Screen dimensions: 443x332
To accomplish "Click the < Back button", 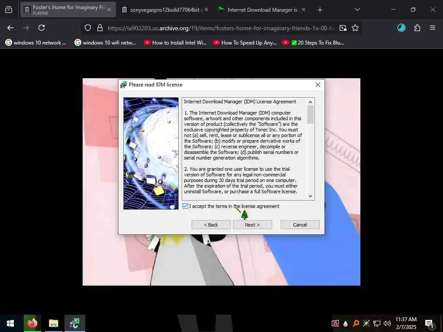I will point(211,225).
